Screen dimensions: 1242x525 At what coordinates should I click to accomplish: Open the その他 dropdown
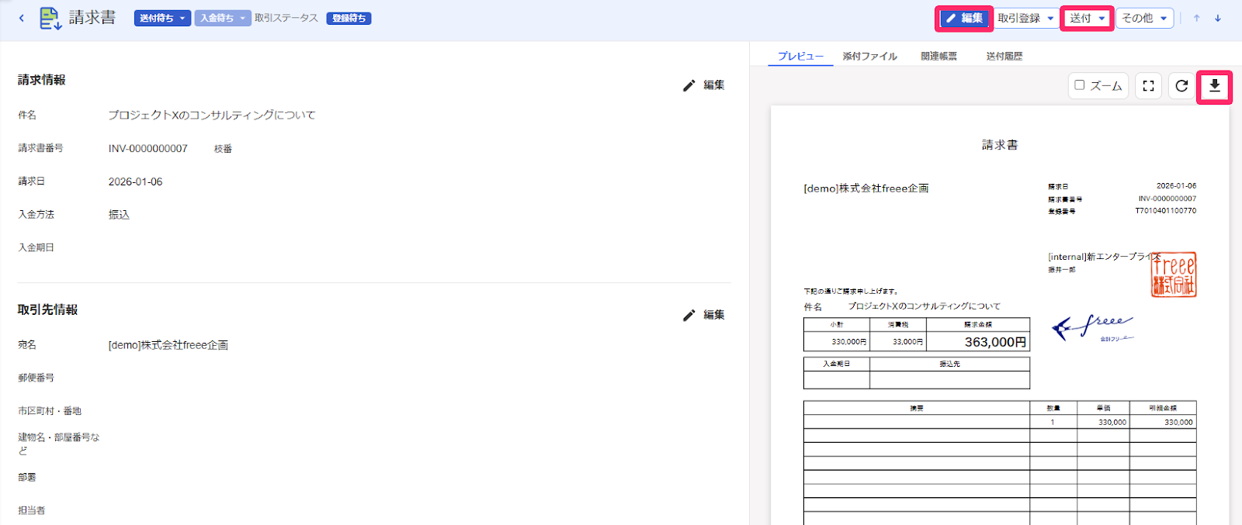point(1145,18)
